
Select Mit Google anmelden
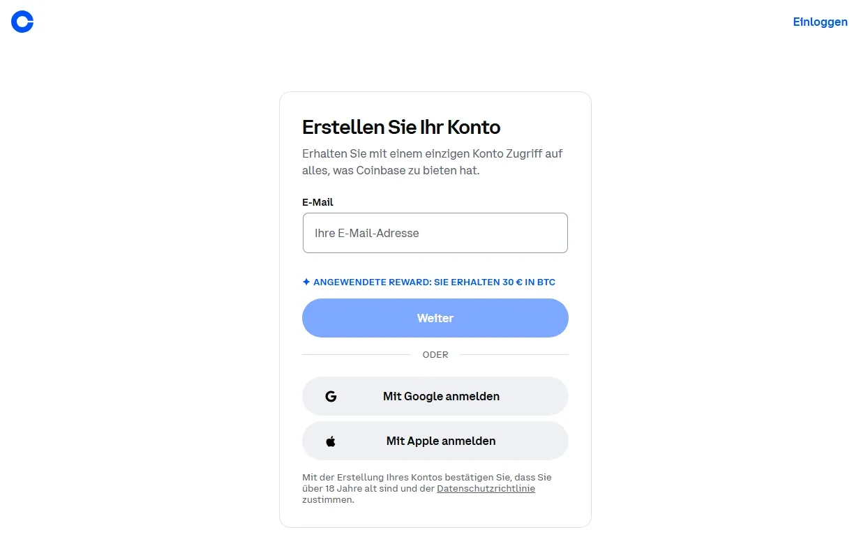coord(435,396)
